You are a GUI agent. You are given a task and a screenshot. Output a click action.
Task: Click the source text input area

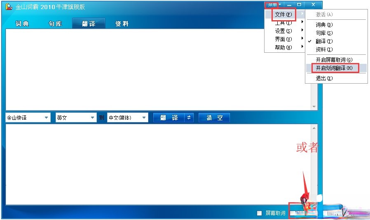158,70
